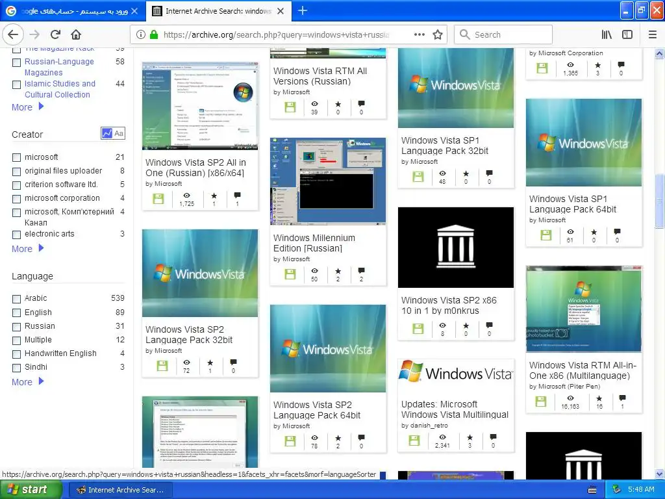Show site information icon in address bar
This screenshot has height=499, width=665.
click(x=141, y=35)
